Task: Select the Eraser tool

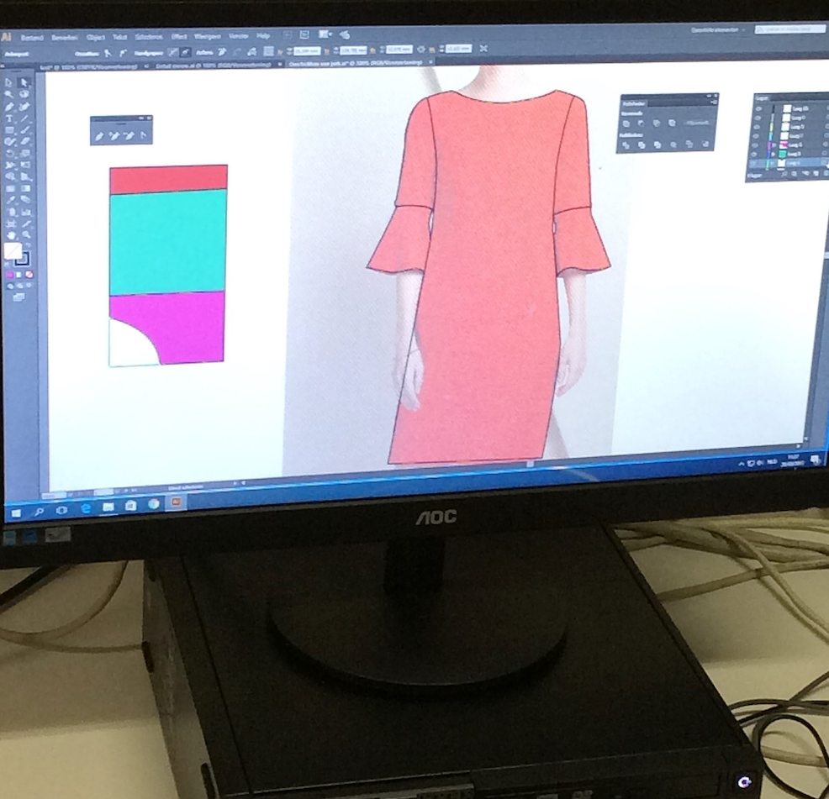Action: (25, 142)
